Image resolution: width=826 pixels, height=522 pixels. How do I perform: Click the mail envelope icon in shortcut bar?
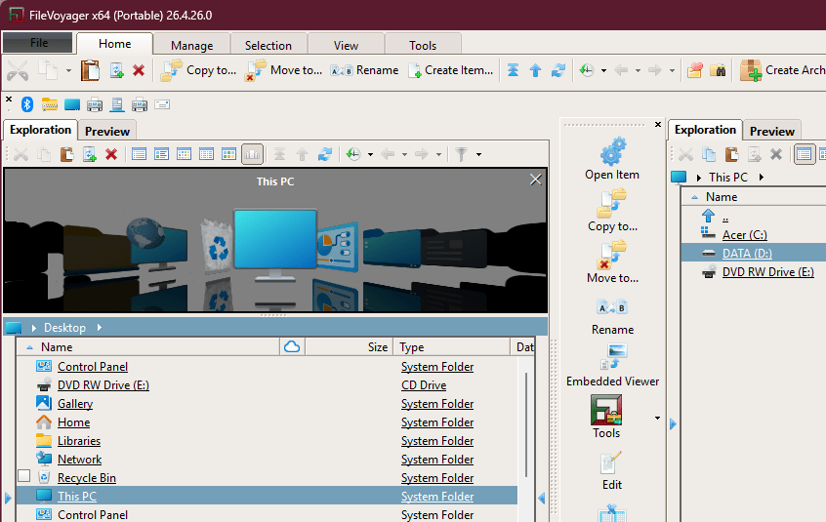pos(162,104)
